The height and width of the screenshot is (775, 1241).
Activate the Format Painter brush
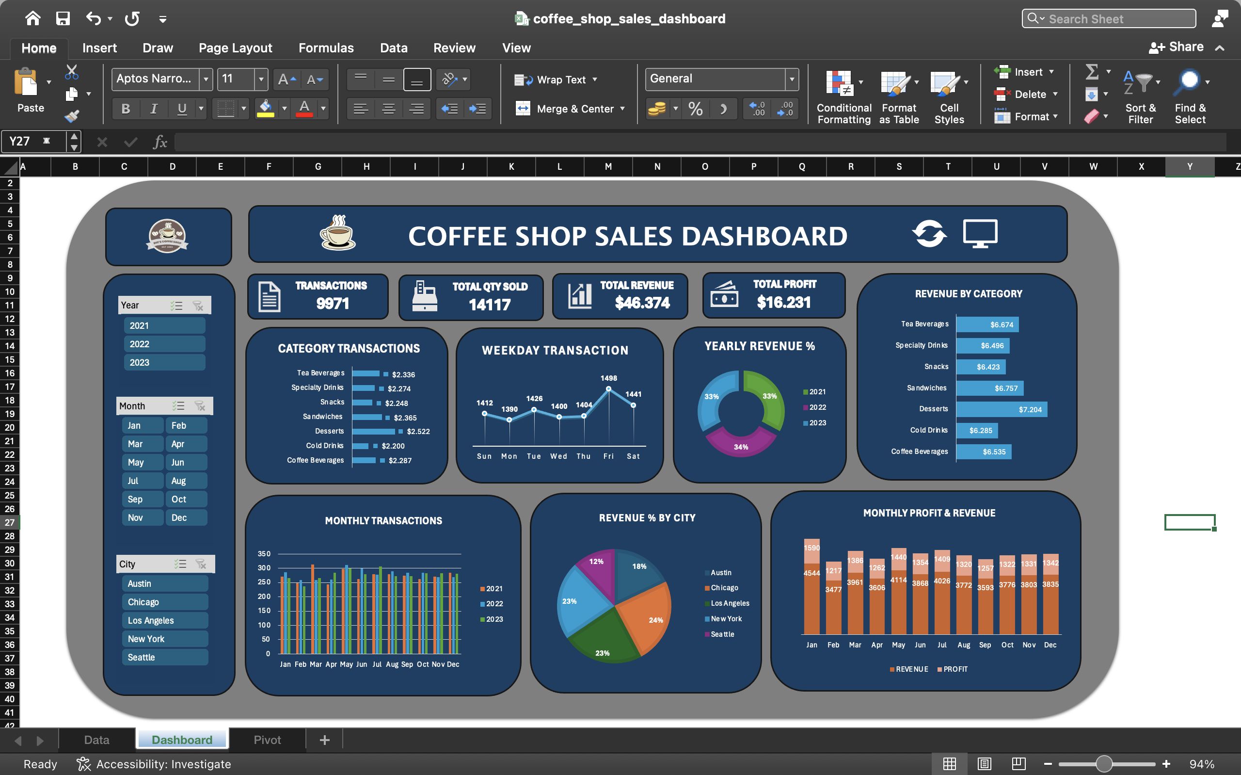click(72, 116)
